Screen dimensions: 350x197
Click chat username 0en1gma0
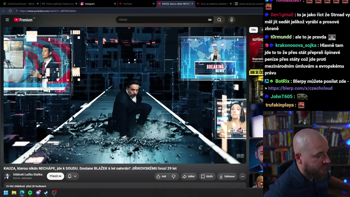pyautogui.click(x=282, y=15)
